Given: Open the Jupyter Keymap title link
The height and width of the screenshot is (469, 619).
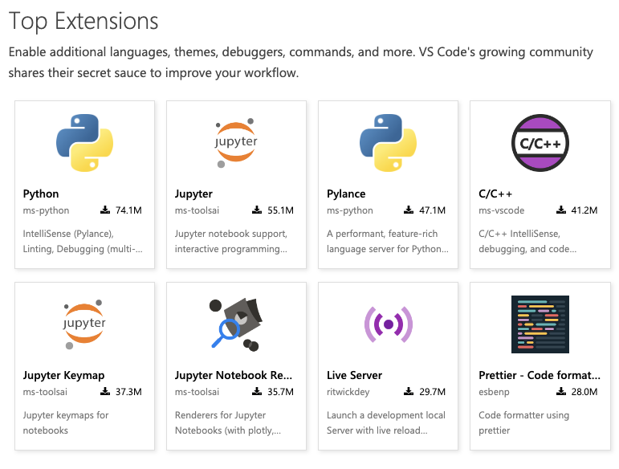Looking at the screenshot, I should click(64, 375).
